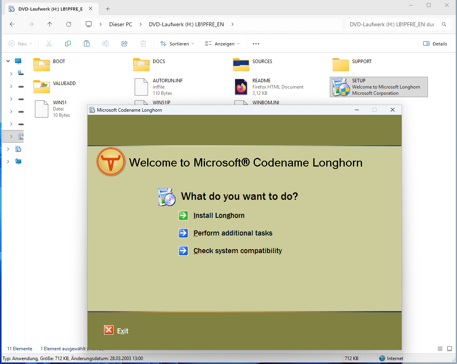This screenshot has height=364, width=457.
Task: Click the Perform additional tasks link
Action: coord(233,233)
